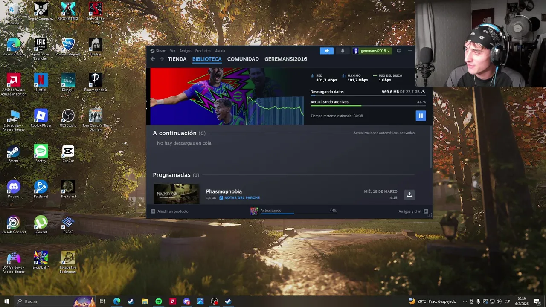Click the bottom Actualizando 44% download status
The width and height of the screenshot is (546, 307).
pyautogui.click(x=293, y=211)
